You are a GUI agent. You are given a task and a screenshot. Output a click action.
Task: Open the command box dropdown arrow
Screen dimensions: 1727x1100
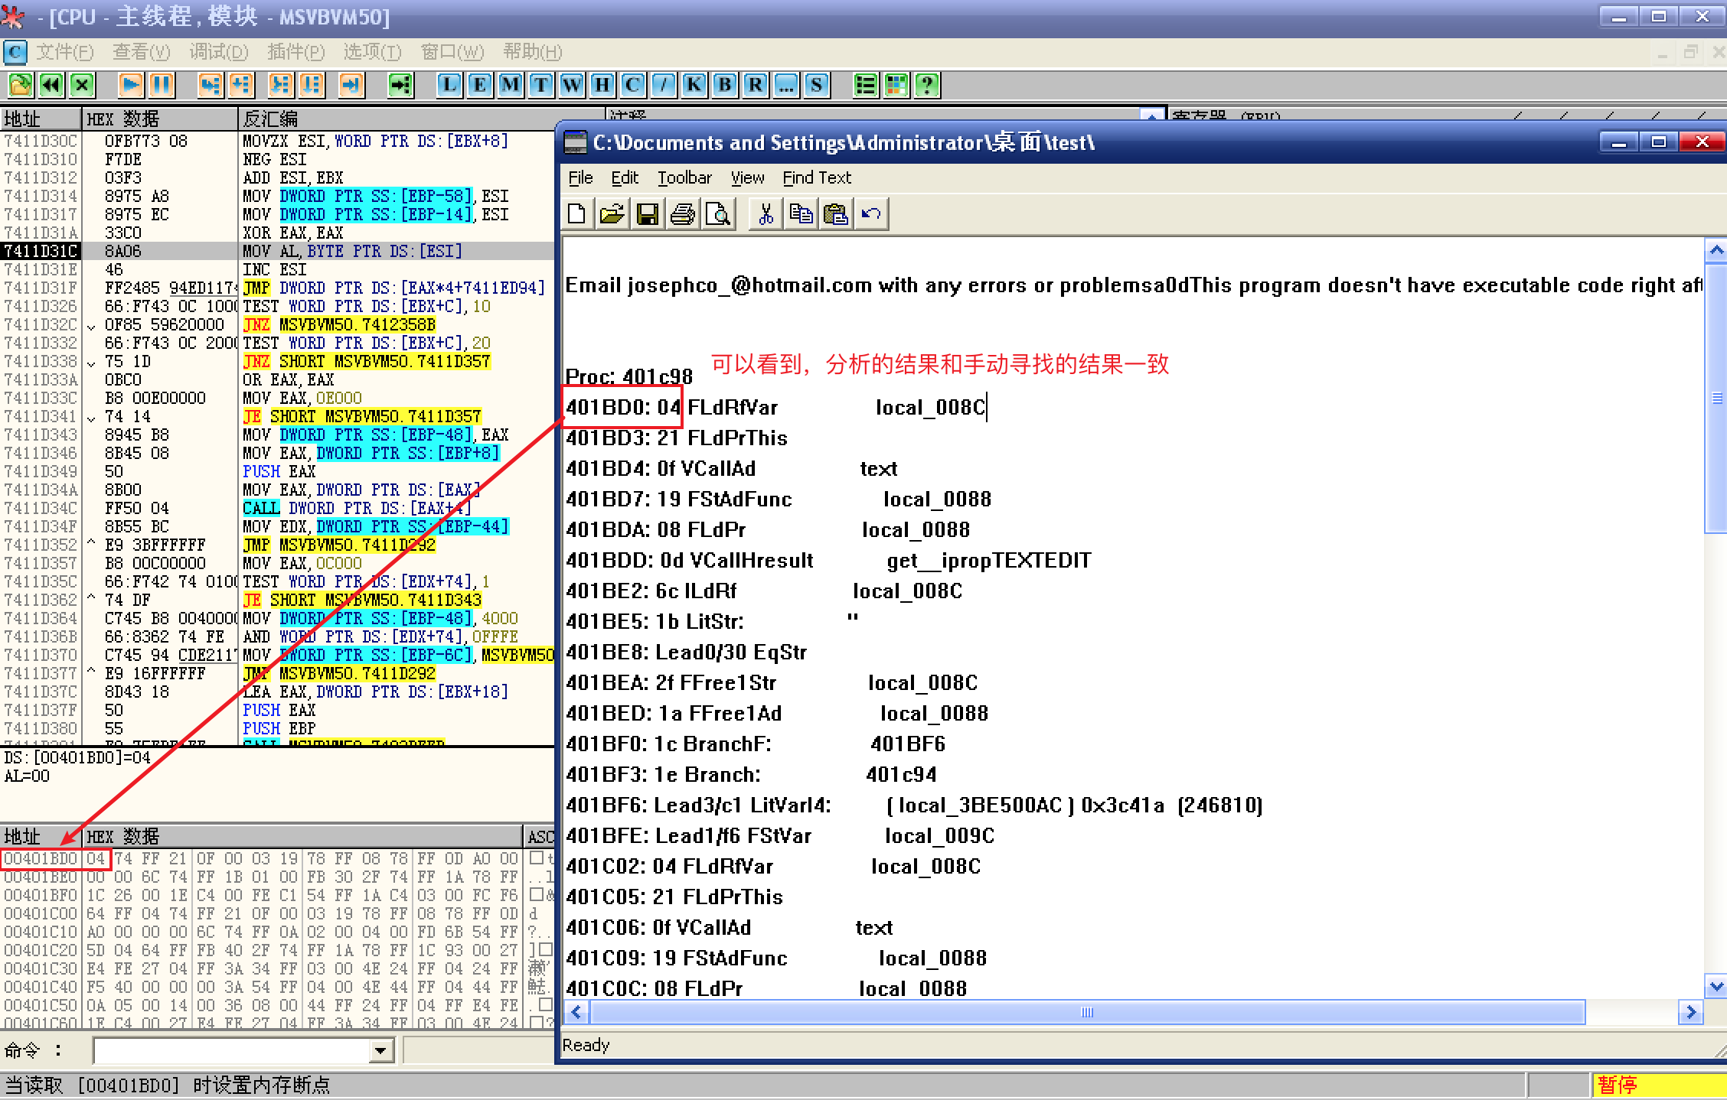380,1050
